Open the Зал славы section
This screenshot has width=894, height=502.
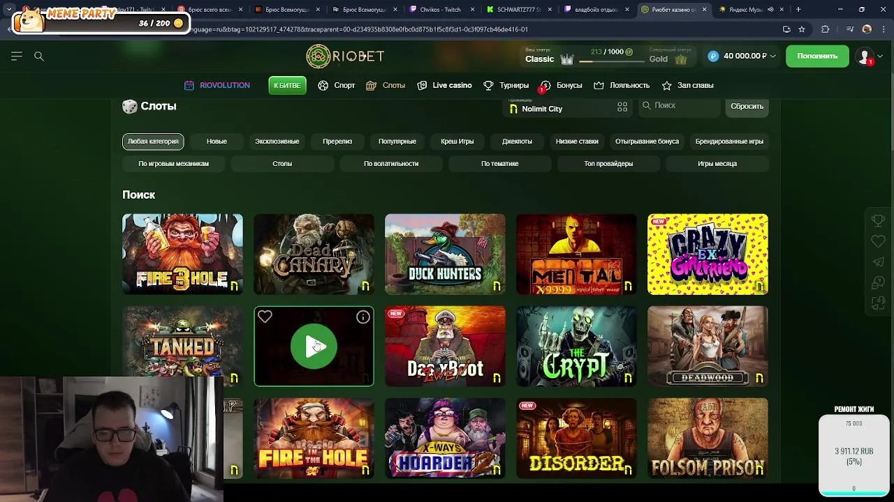[688, 85]
